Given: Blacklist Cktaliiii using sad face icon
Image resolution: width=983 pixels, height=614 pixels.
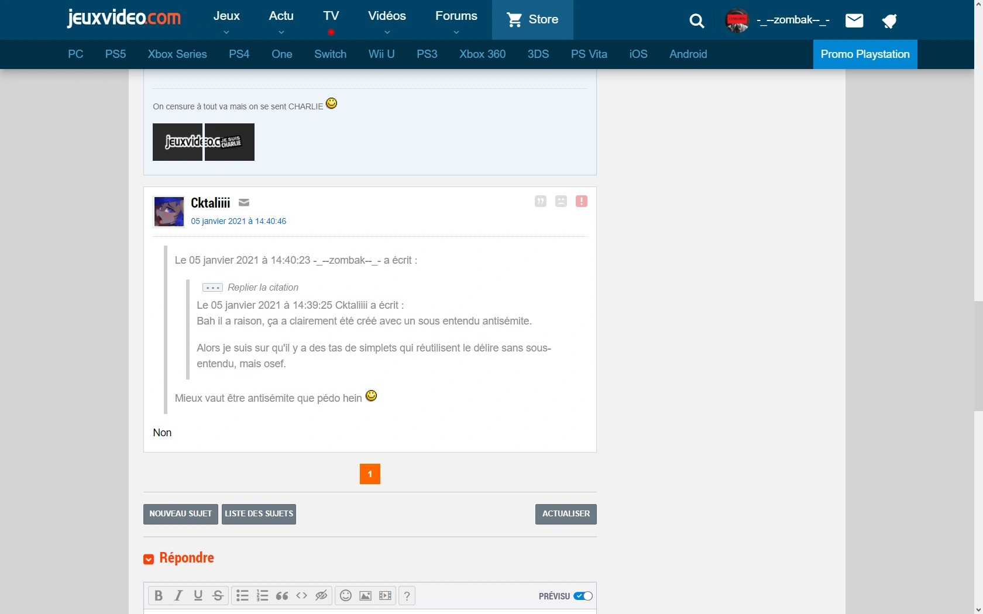Looking at the screenshot, I should point(561,201).
